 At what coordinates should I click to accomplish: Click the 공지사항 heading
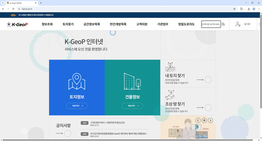point(63,126)
